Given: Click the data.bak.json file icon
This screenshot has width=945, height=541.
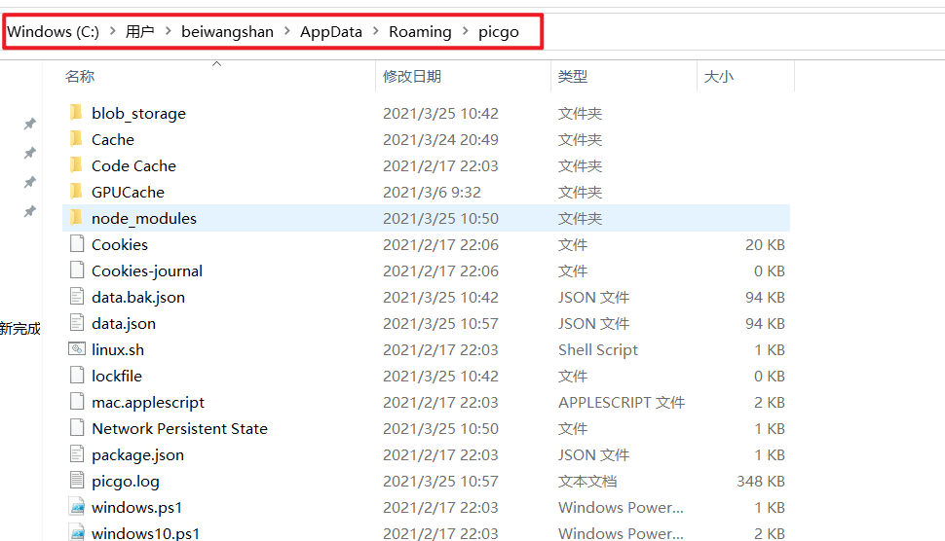Looking at the screenshot, I should pyautogui.click(x=77, y=297).
